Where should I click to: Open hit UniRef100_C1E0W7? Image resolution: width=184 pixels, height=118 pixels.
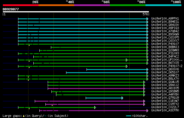pos(165,101)
